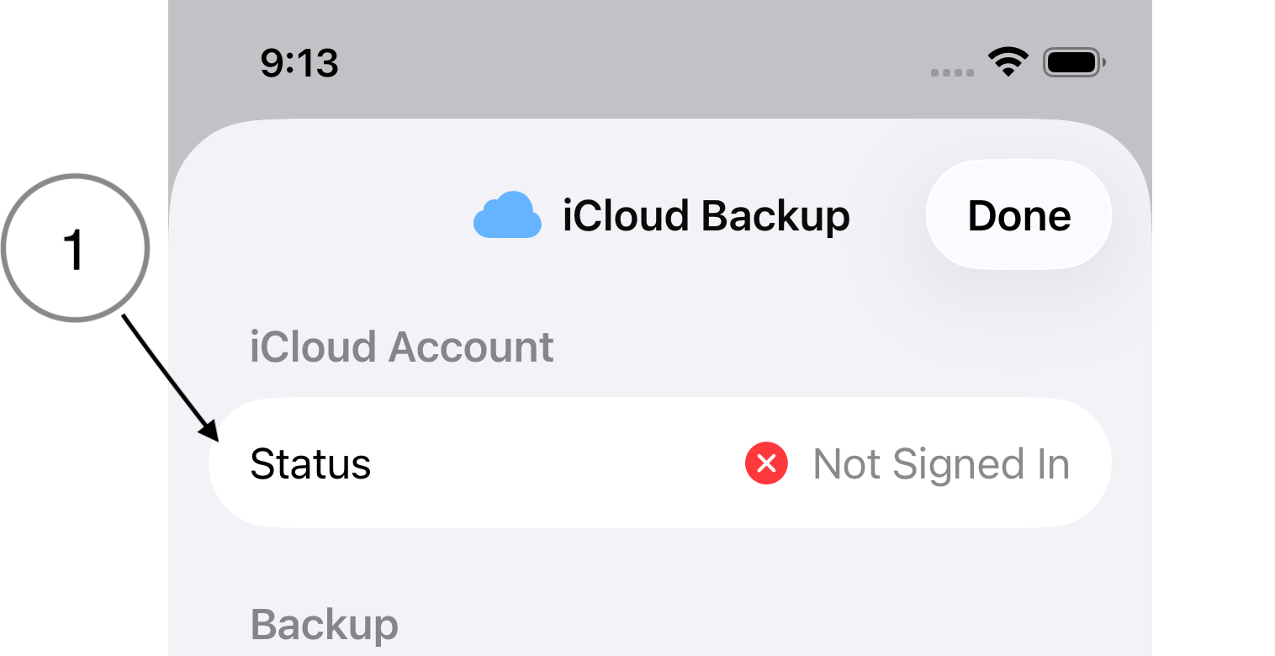Click the Backup section header
The width and height of the screenshot is (1275, 656).
(325, 624)
